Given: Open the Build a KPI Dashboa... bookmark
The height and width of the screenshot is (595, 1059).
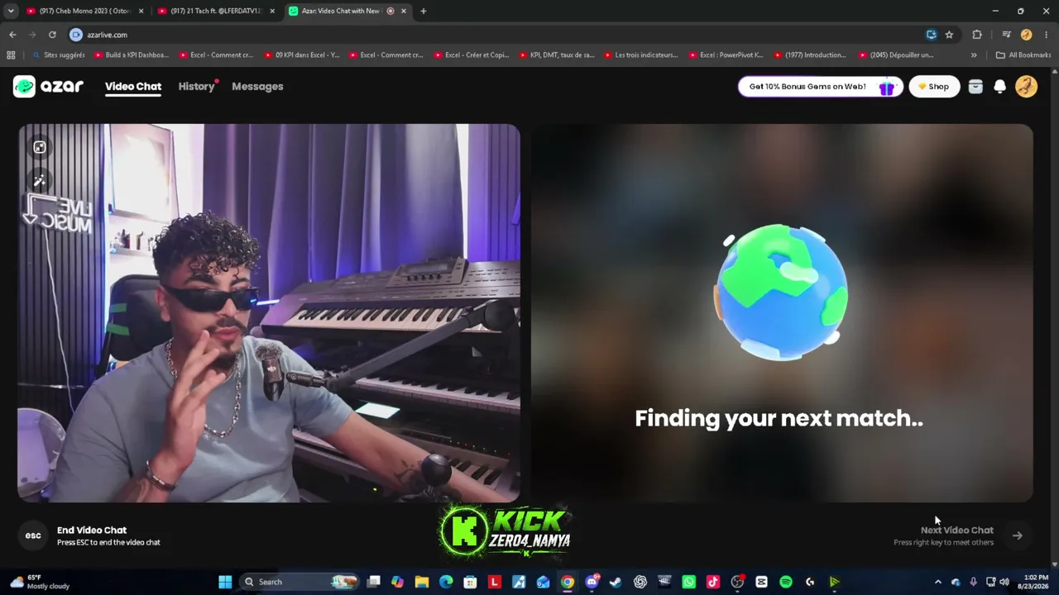Looking at the screenshot, I should (x=131, y=55).
